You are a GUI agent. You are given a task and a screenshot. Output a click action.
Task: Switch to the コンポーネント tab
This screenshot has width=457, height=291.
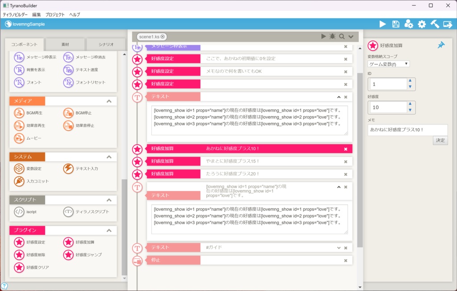click(25, 44)
